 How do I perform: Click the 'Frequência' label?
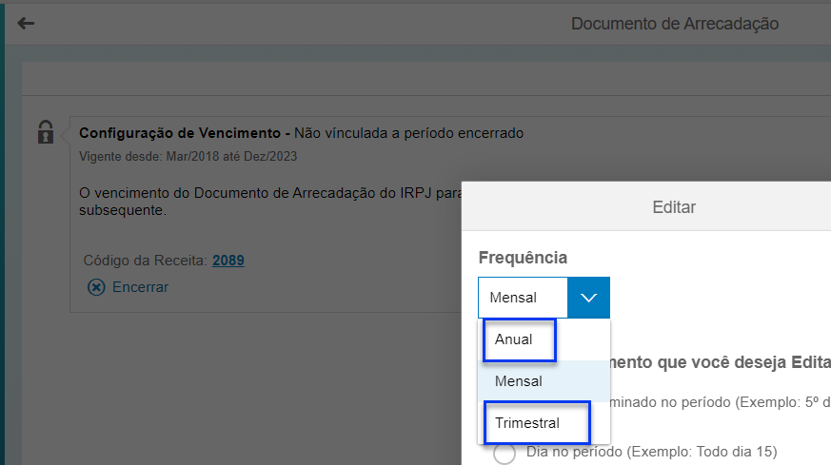click(523, 258)
